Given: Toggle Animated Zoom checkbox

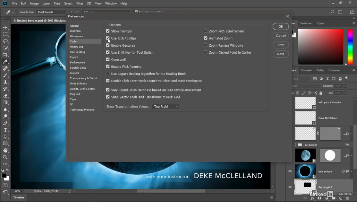Looking at the screenshot, I should pos(206,38).
